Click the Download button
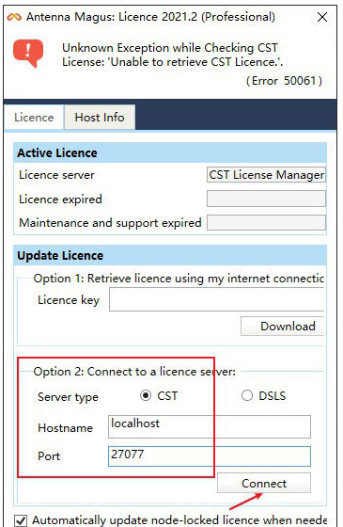Viewport: 343px width, 527px height. [x=282, y=326]
